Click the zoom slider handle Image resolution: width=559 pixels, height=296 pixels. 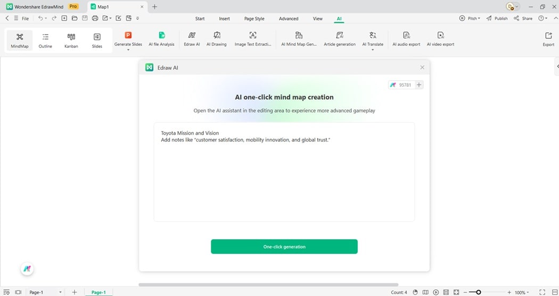coord(479,292)
